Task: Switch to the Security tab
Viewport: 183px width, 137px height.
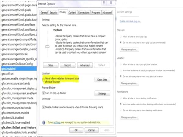Action: coord(53,12)
